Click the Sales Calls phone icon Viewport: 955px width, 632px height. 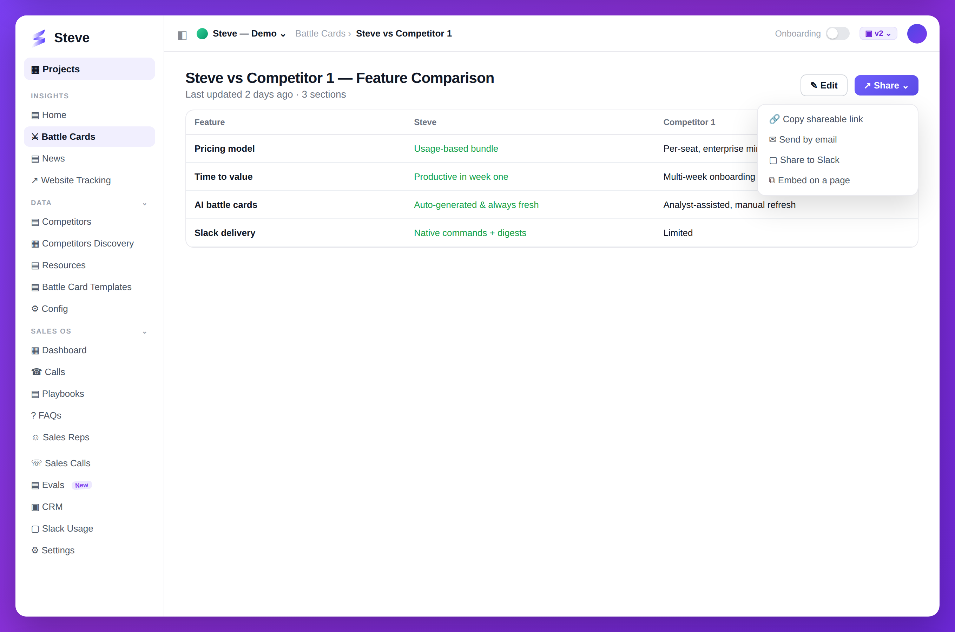click(36, 463)
